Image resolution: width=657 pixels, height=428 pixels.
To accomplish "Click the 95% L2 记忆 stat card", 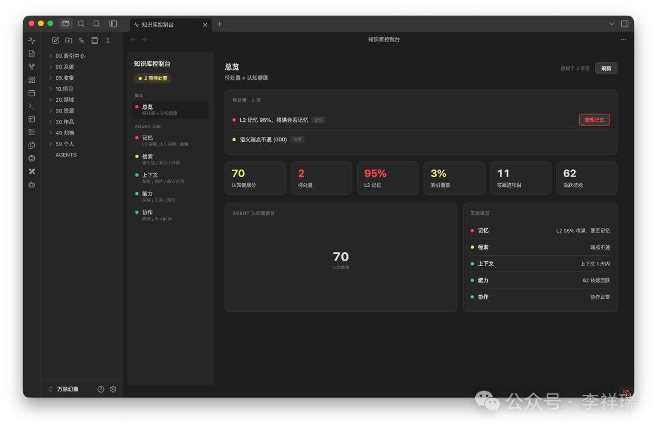I will pyautogui.click(x=388, y=178).
